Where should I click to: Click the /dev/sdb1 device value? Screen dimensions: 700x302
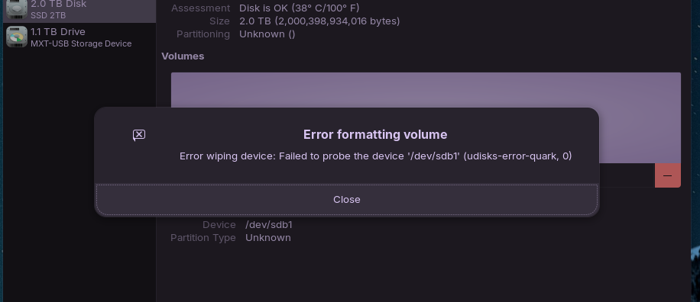click(x=269, y=224)
